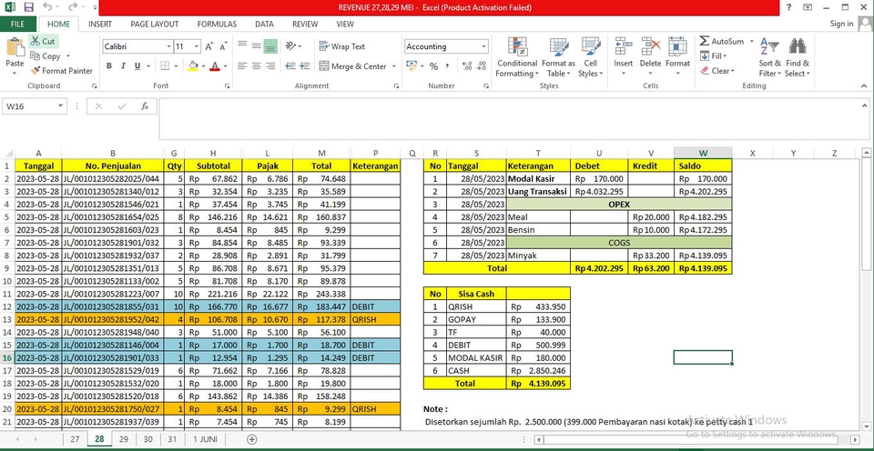Center text horizontally
This screenshot has width=874, height=451.
pos(257,65)
